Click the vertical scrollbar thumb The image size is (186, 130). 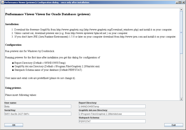(181, 32)
